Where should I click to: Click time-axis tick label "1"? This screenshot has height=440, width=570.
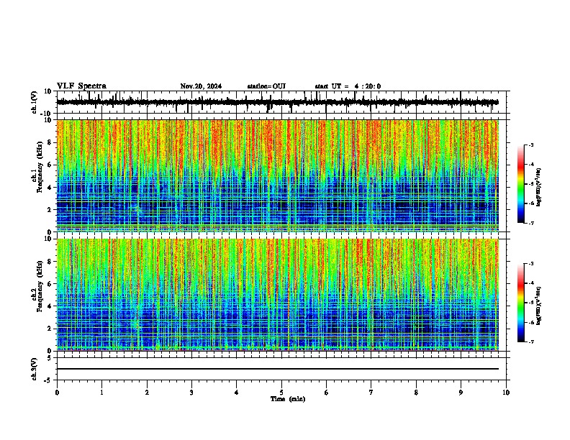click(101, 393)
